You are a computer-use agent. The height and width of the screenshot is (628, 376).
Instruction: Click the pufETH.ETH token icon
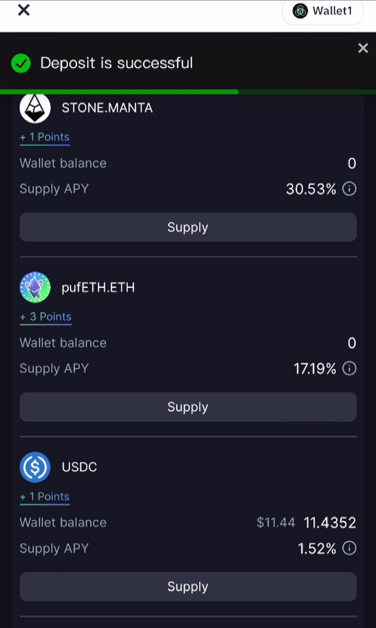[x=35, y=288]
